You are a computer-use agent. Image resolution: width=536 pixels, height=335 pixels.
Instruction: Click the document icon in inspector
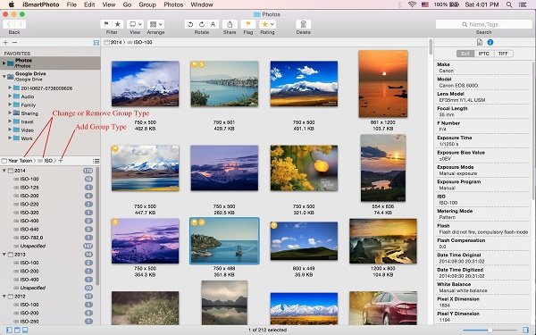coord(480,42)
